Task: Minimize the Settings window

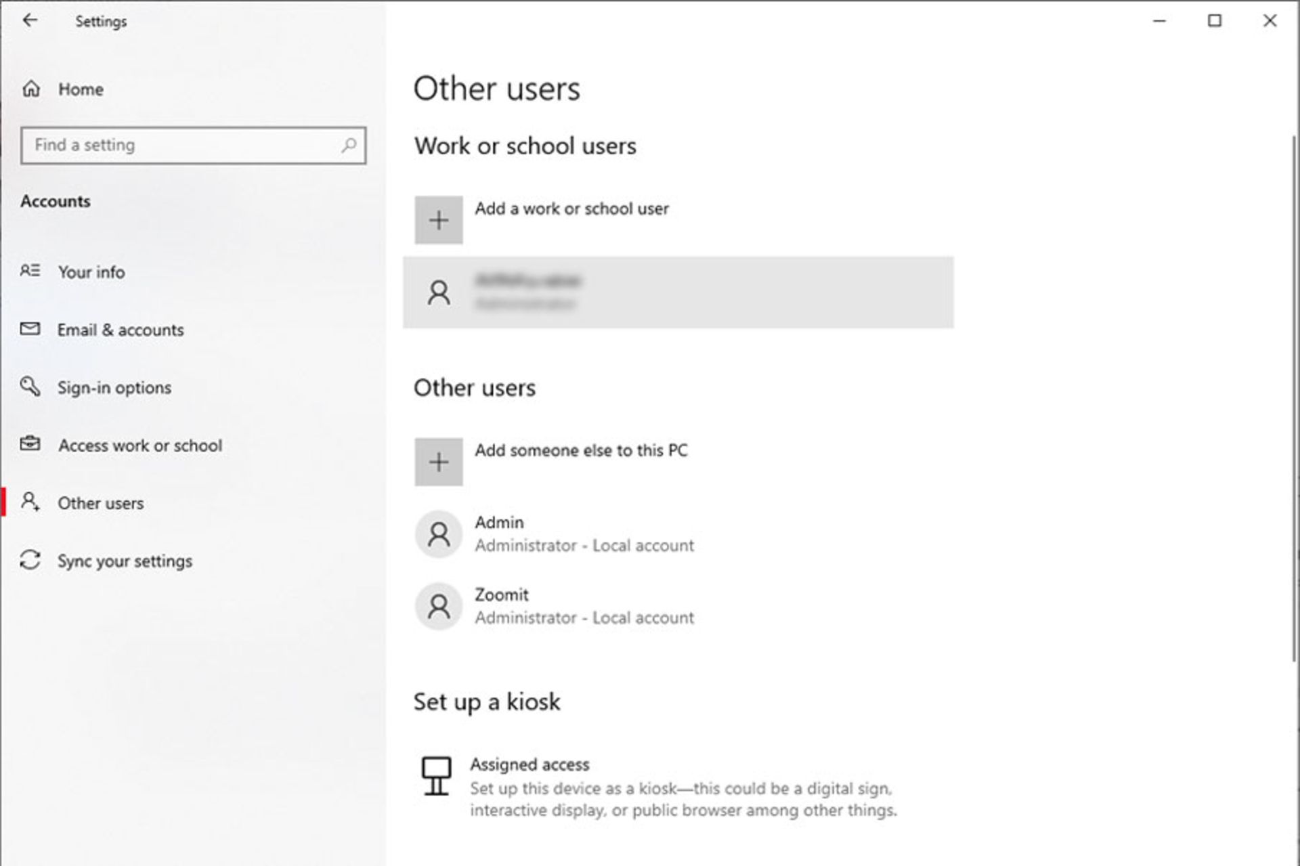Action: point(1160,20)
